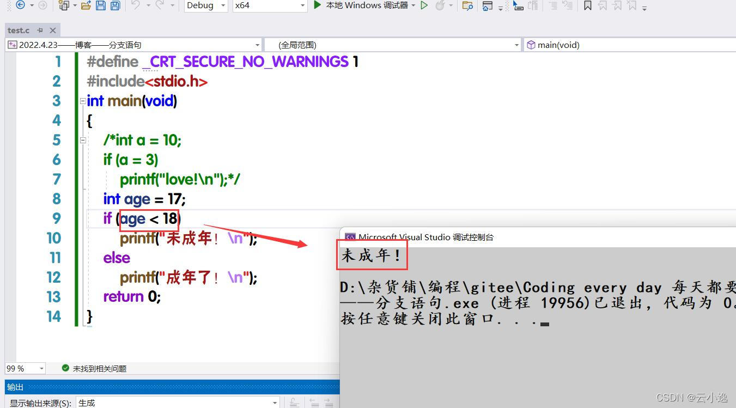Expand the Redo history dropdown arrow
Image resolution: width=736 pixels, height=408 pixels.
click(x=172, y=5)
